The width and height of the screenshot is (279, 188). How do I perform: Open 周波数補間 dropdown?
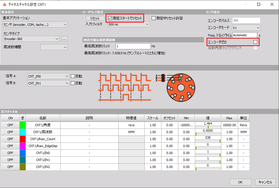[x=54, y=47]
